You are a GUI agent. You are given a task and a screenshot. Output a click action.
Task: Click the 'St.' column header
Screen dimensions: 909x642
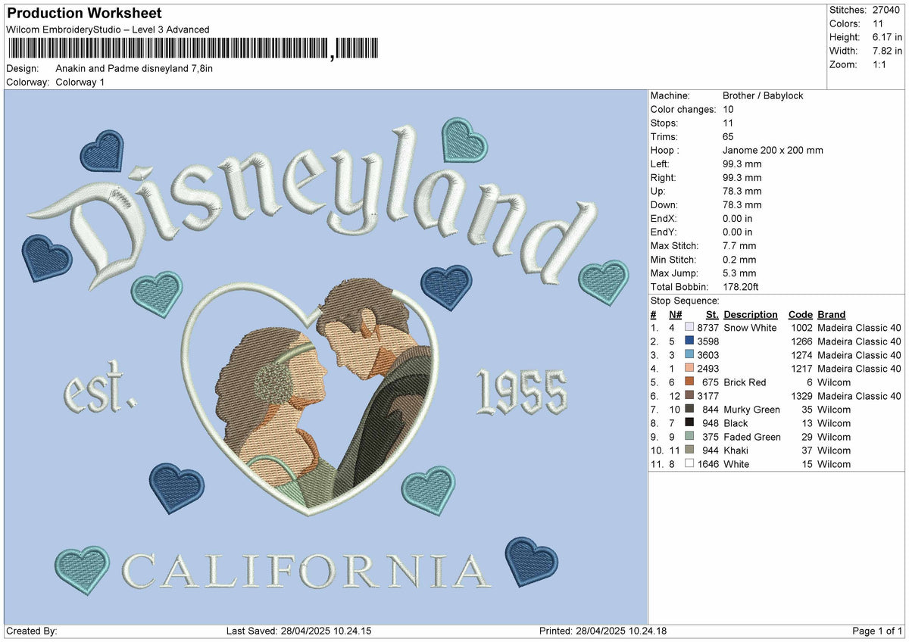[x=712, y=314]
